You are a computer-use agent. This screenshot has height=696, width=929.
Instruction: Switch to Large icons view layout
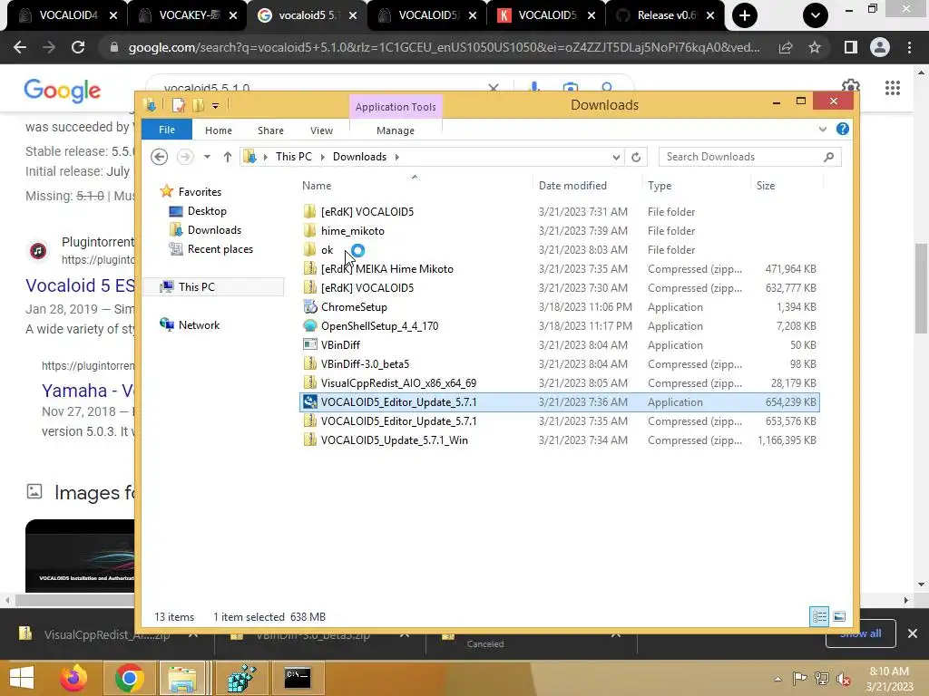click(839, 616)
